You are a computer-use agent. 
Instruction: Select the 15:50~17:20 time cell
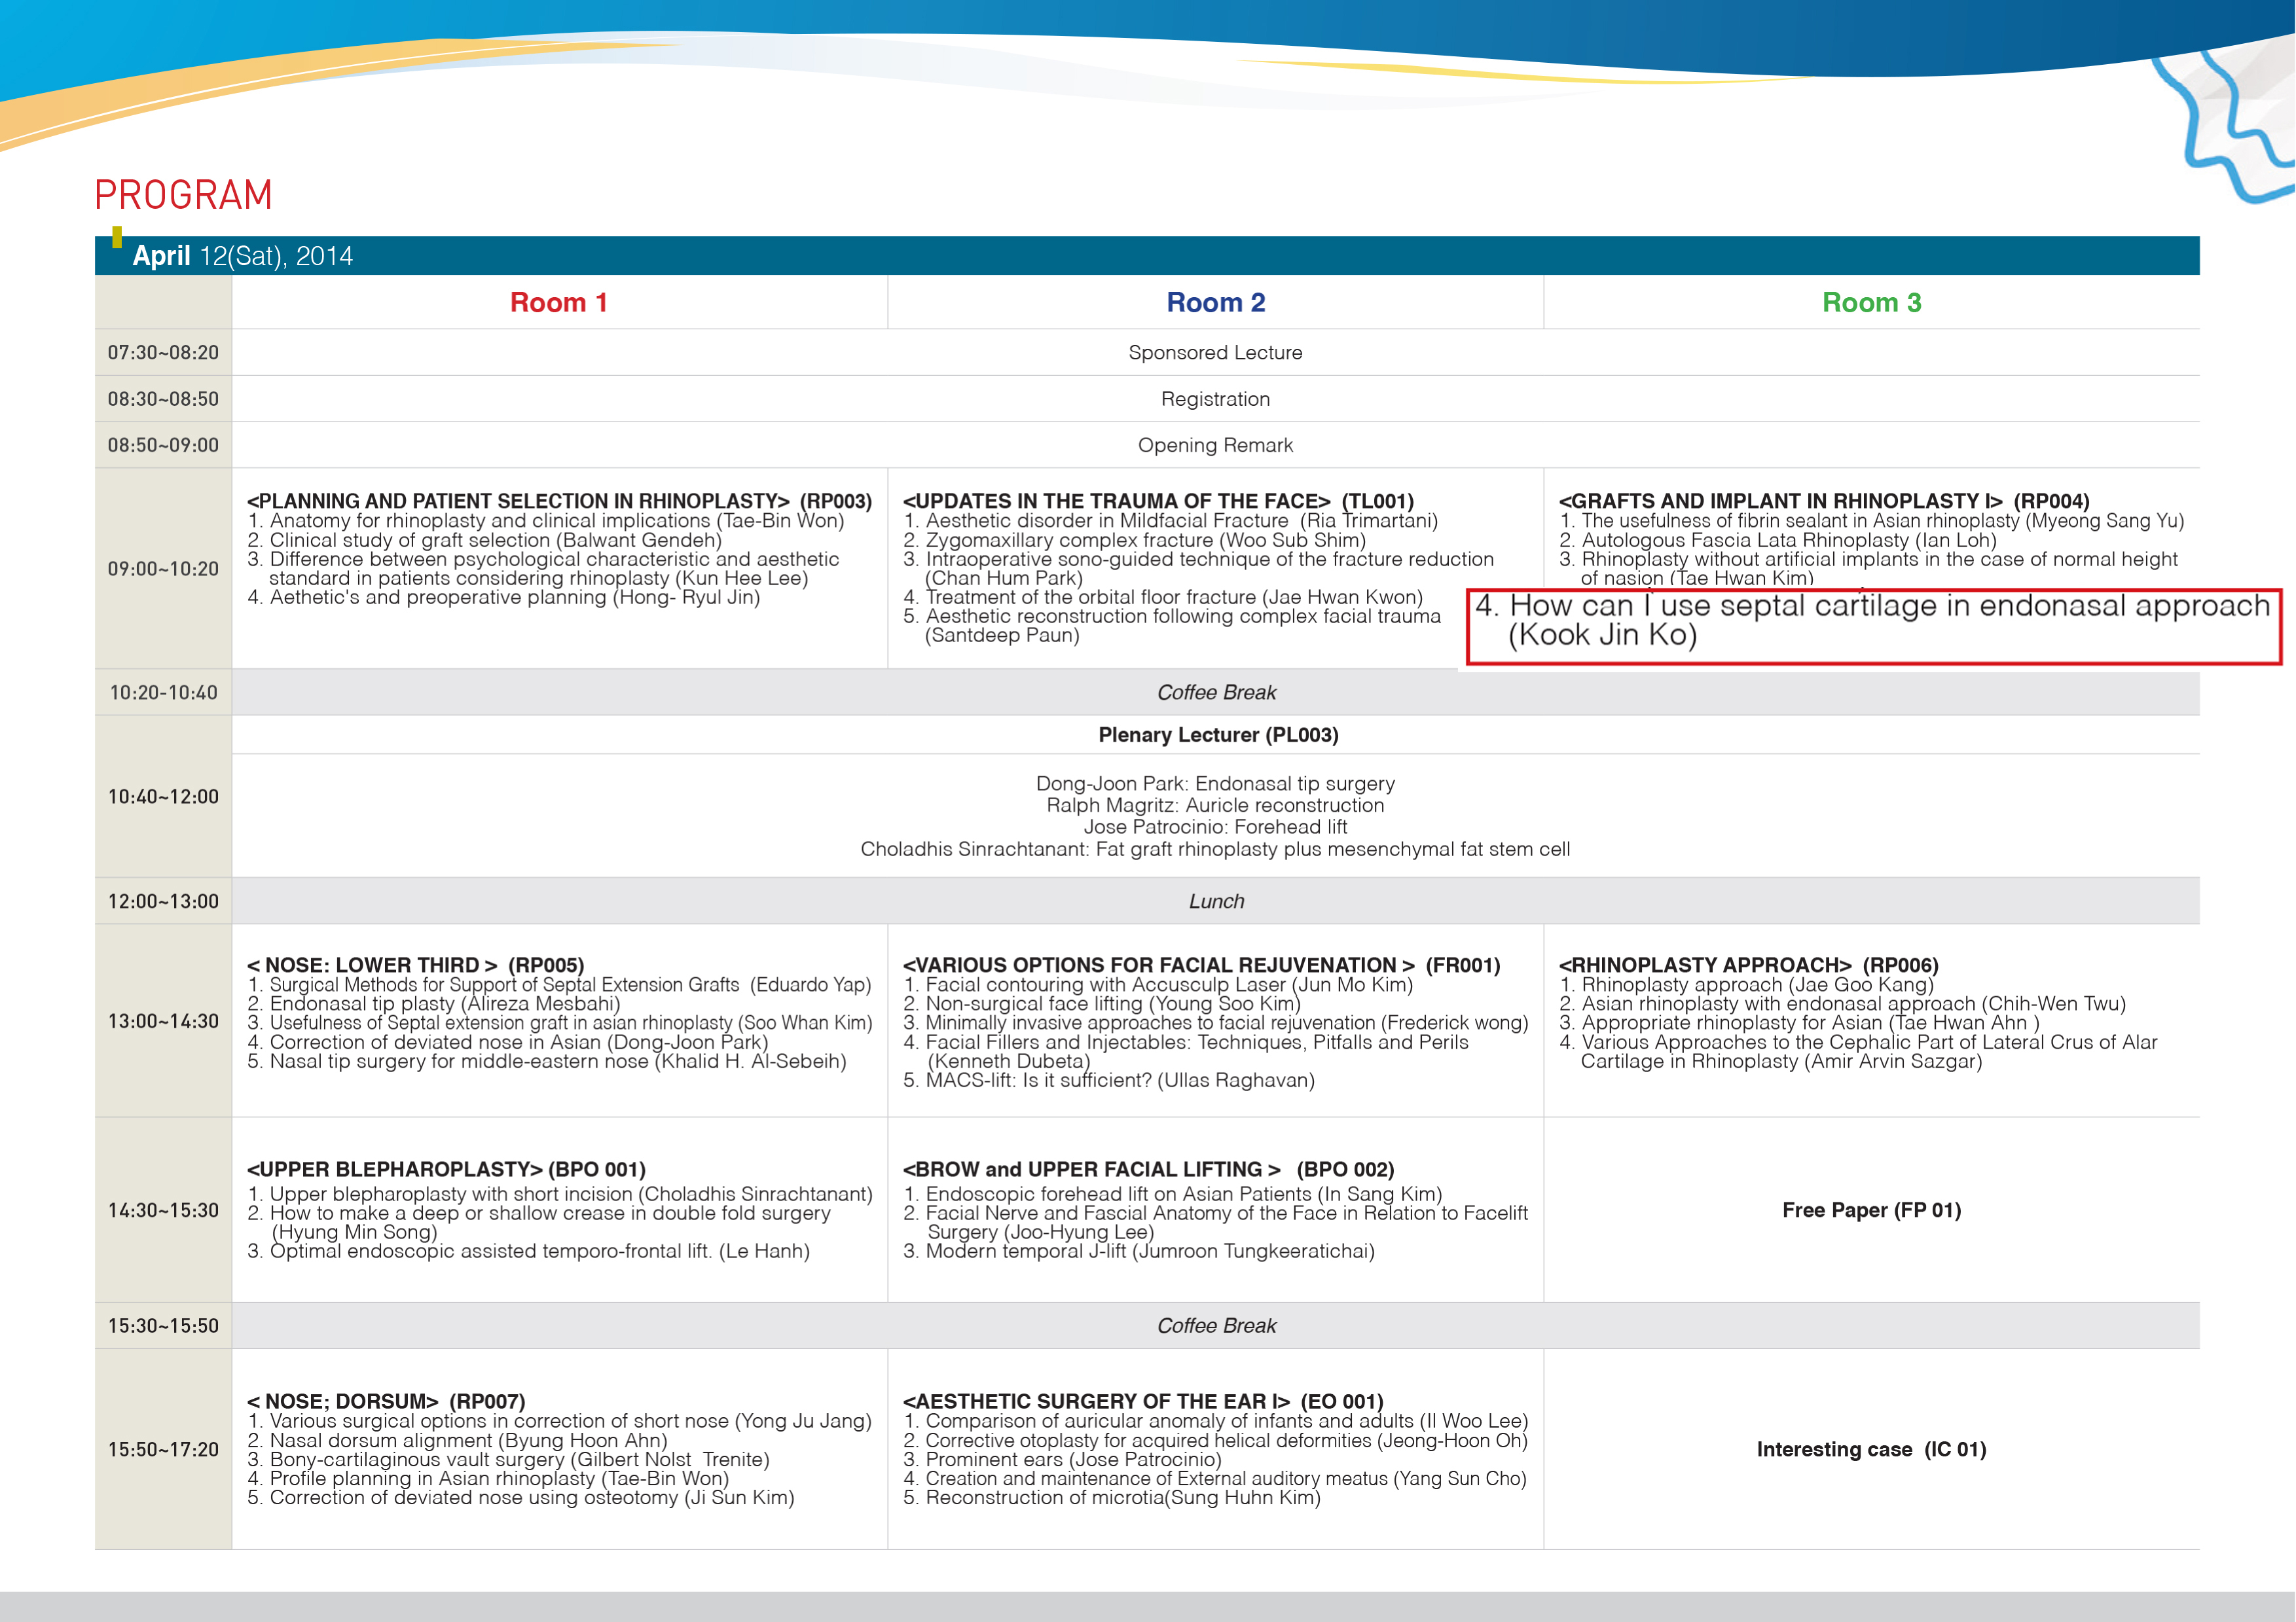pyautogui.click(x=163, y=1449)
